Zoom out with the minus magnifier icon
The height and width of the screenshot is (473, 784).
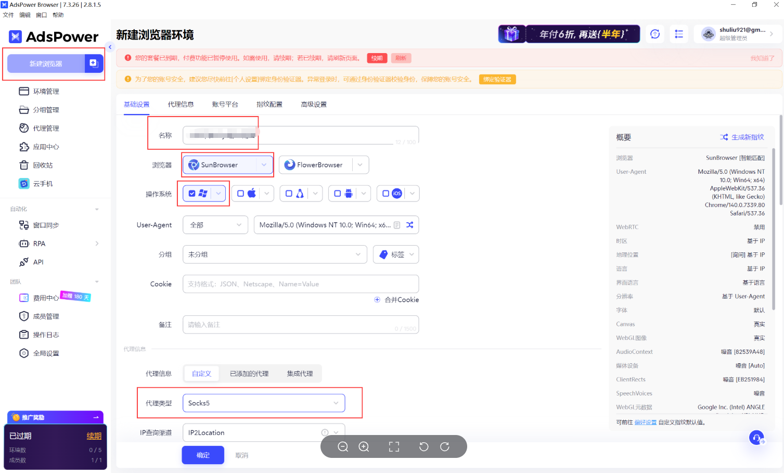tap(343, 446)
